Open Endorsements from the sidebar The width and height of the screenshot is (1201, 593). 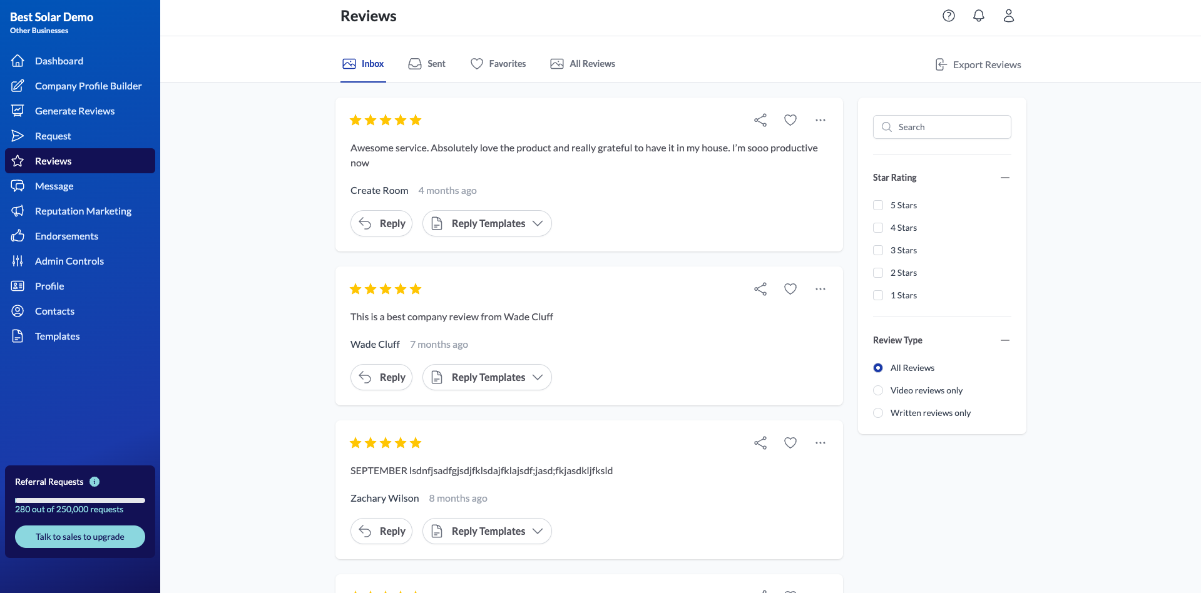(66, 236)
